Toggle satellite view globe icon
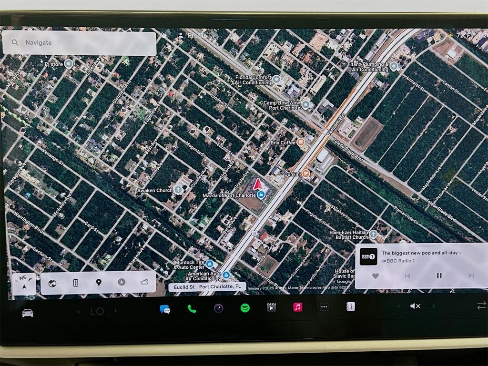 [52, 283]
